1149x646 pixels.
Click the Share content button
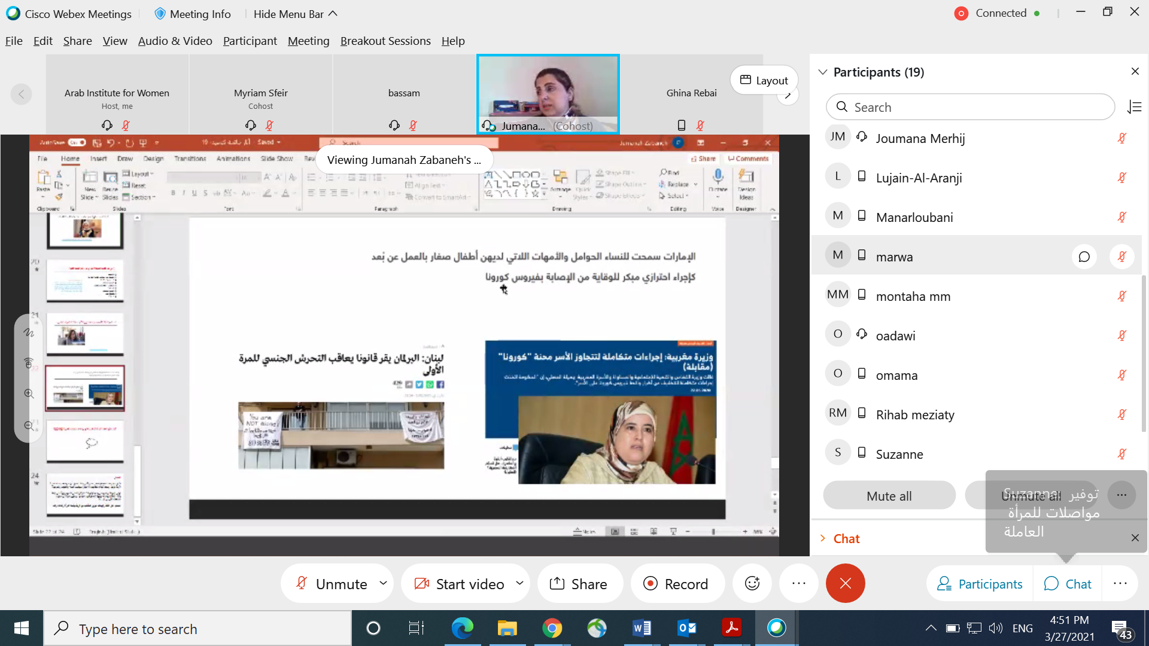[x=579, y=584]
